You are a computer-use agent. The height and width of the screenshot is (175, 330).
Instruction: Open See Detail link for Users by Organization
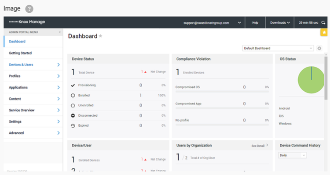[x=260, y=146]
